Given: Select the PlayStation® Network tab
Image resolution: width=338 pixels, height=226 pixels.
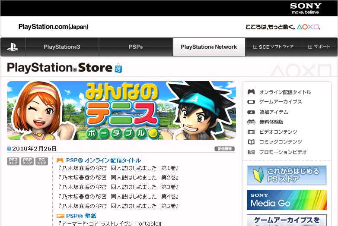Looking at the screenshot, I should (x=209, y=47).
